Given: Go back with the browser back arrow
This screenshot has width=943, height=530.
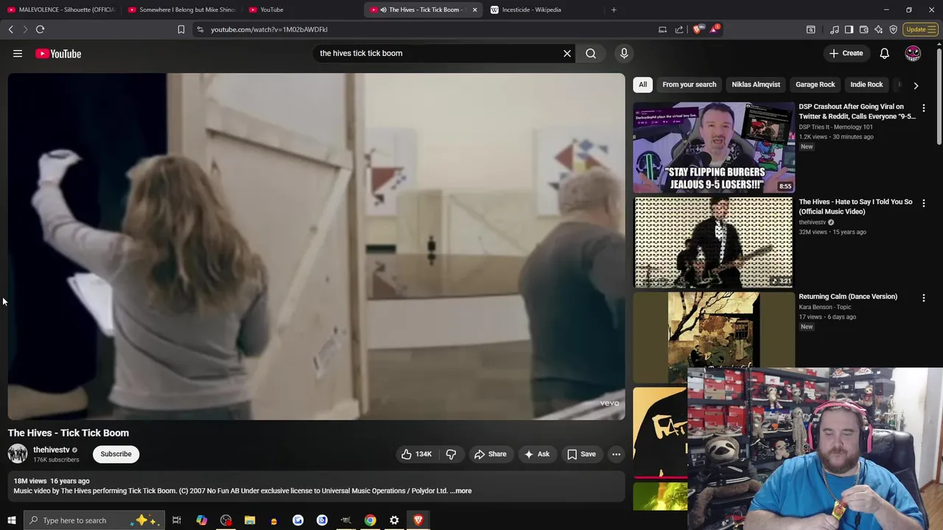Looking at the screenshot, I should click(10, 29).
